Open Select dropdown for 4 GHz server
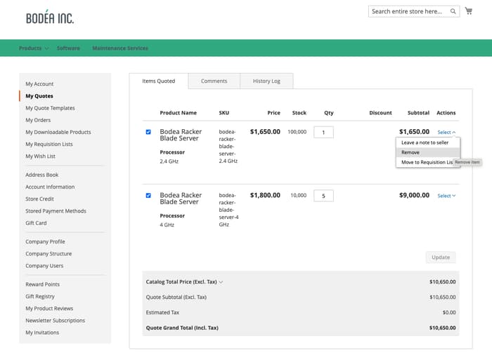 446,196
